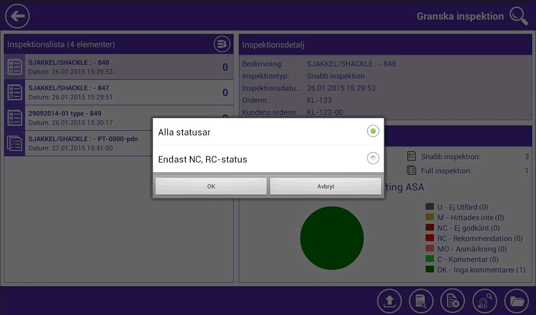Tap the upload icon in bottom bar
Screen dimensions: 536x315
click(x=389, y=301)
